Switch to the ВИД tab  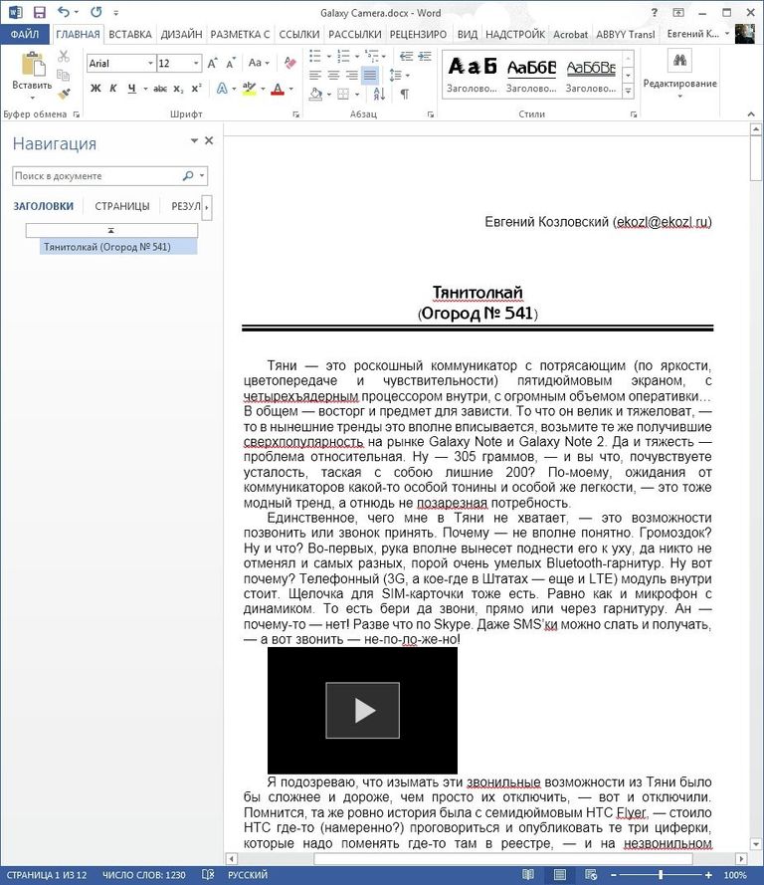(467, 34)
